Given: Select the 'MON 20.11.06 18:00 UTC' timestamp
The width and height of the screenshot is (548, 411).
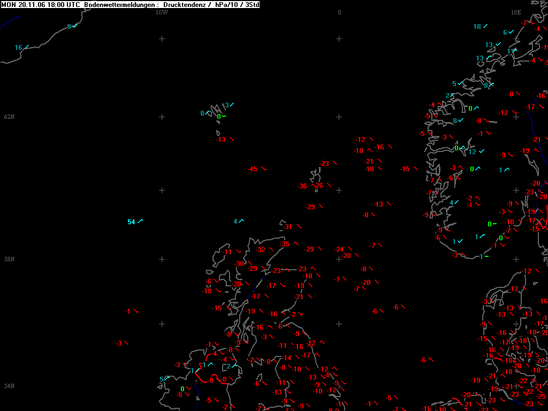Looking at the screenshot, I should pyautogui.click(x=41, y=4).
